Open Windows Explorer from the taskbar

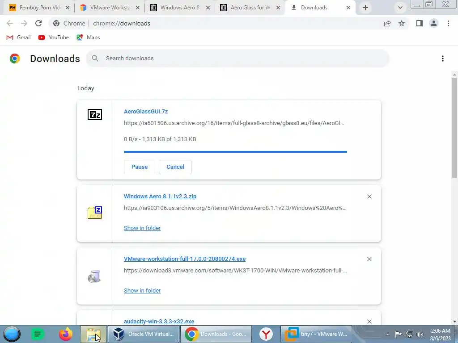[93, 334]
